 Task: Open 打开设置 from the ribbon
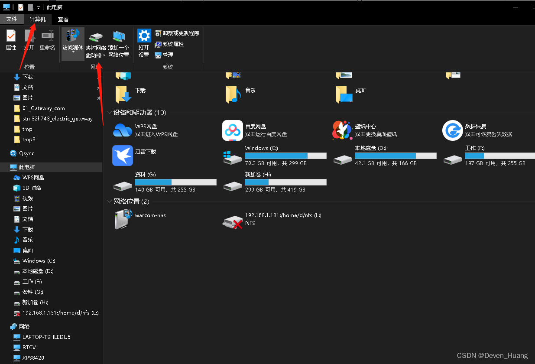point(144,41)
